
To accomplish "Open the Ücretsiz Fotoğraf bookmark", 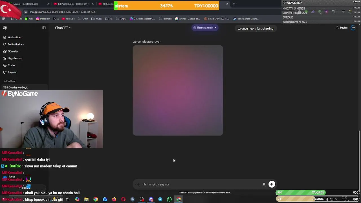I will 142,19.
